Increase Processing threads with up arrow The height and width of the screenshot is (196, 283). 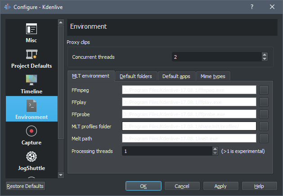215,149
